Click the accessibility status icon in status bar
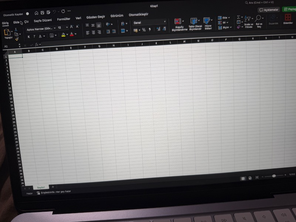The height and width of the screenshot is (222, 296). click(x=38, y=193)
